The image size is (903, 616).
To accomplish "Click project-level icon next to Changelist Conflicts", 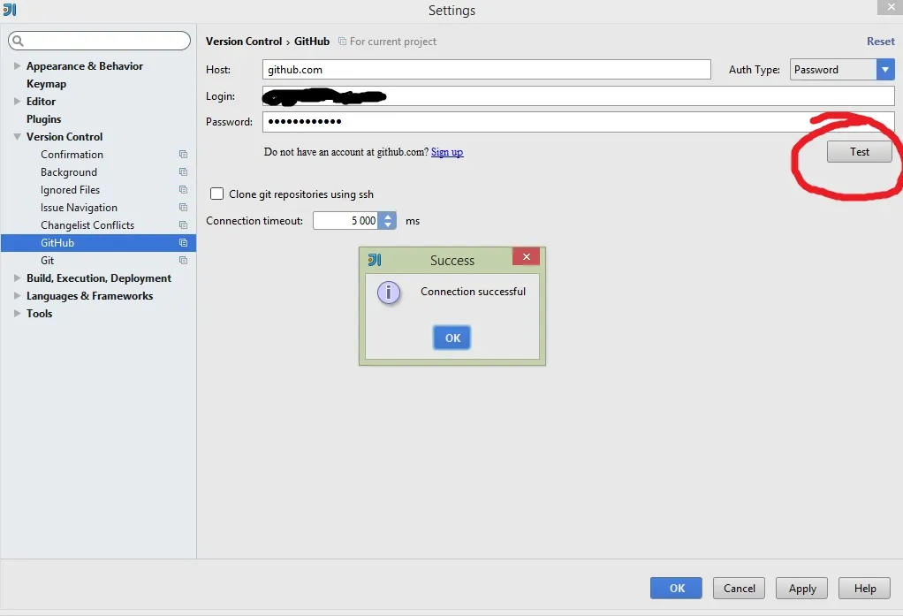I will click(183, 224).
